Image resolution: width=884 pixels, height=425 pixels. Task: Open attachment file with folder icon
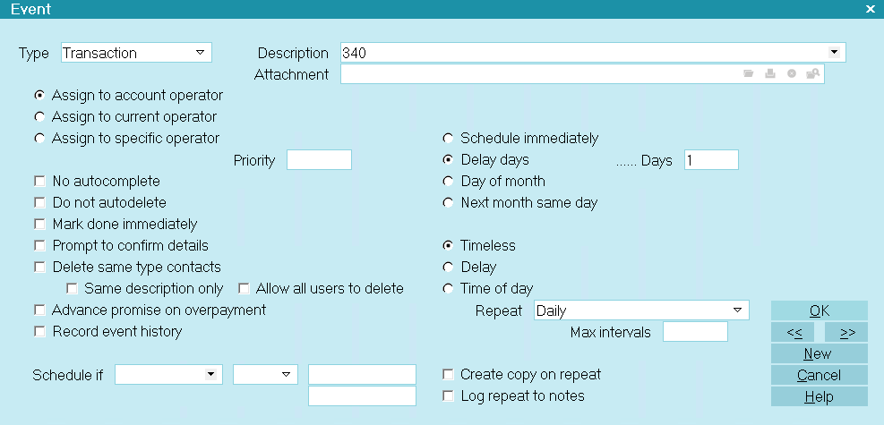click(748, 73)
